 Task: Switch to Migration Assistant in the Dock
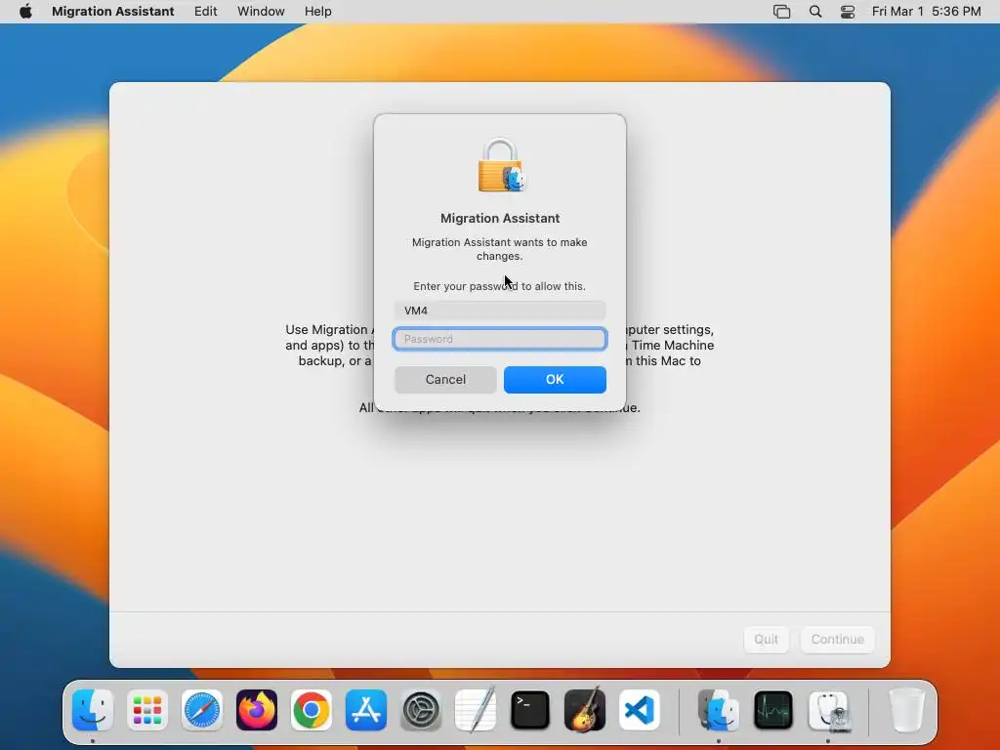[719, 710]
